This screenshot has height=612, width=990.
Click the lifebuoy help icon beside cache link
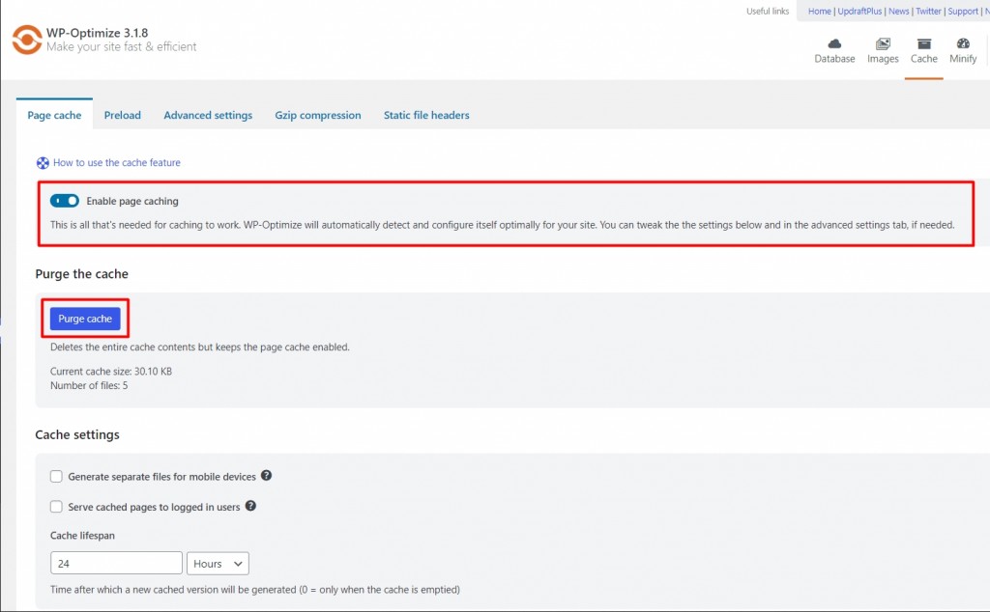(43, 163)
